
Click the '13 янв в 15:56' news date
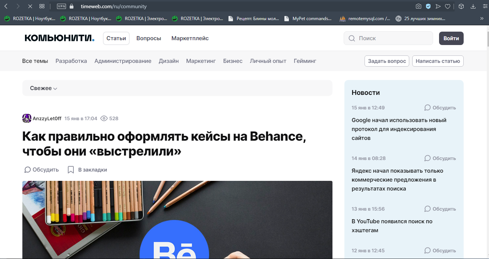[x=368, y=209]
